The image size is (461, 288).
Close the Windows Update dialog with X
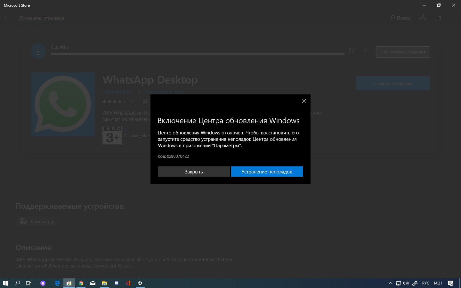coord(304,101)
